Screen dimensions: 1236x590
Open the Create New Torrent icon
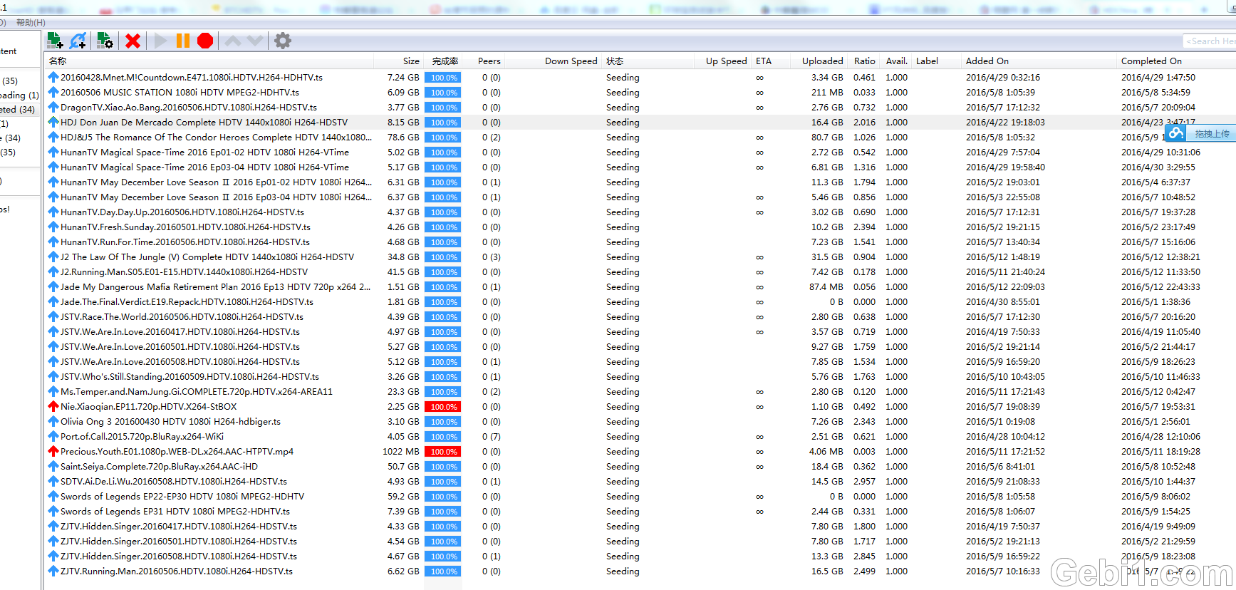105,41
